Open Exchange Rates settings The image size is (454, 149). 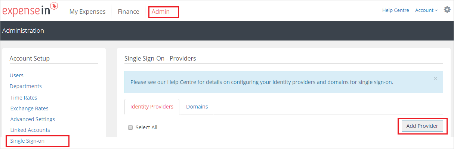[30, 108]
